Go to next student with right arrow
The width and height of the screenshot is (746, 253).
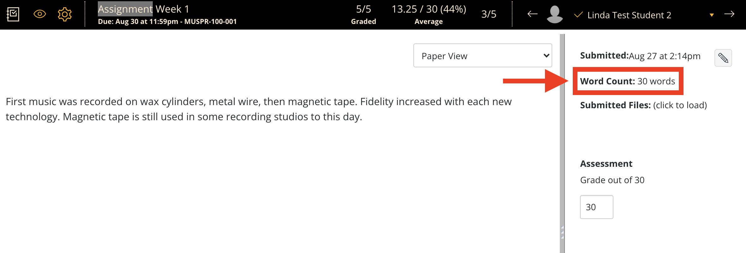[729, 14]
